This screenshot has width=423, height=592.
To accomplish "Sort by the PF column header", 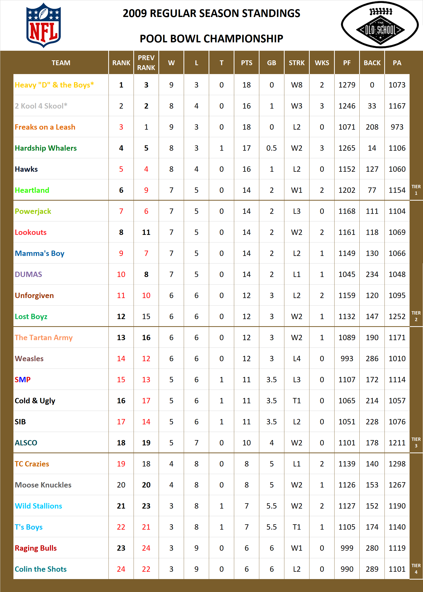I will click(x=347, y=63).
